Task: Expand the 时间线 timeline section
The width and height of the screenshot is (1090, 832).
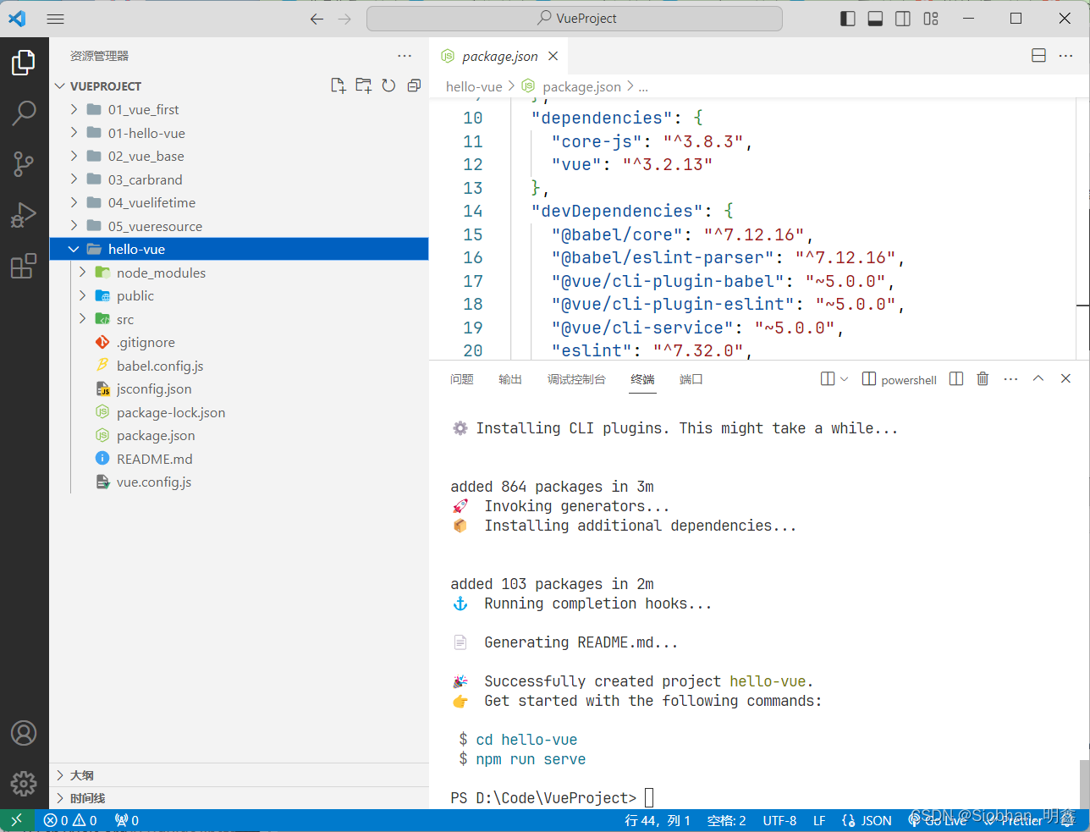Action: click(x=239, y=798)
